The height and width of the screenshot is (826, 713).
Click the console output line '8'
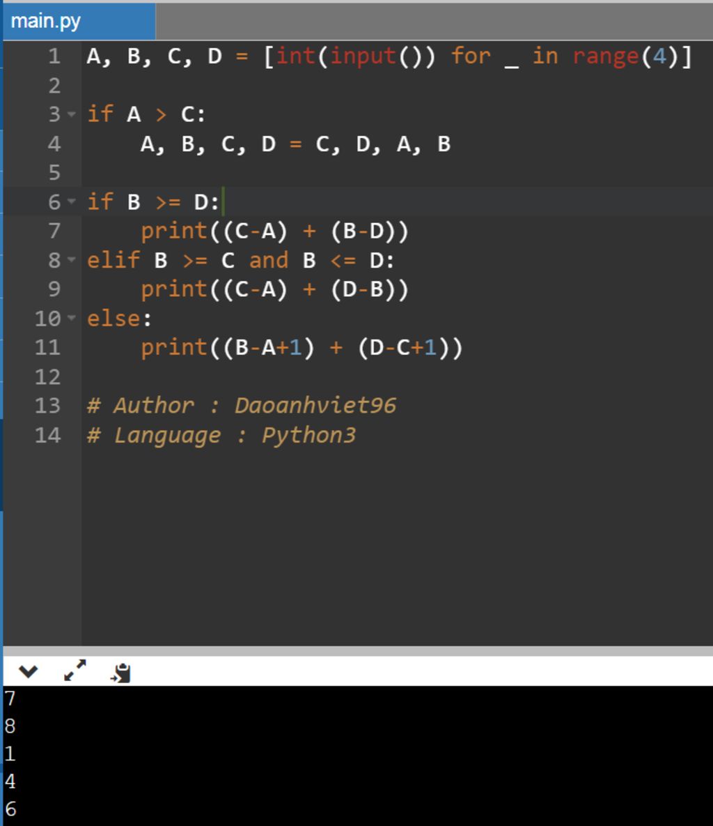(10, 726)
